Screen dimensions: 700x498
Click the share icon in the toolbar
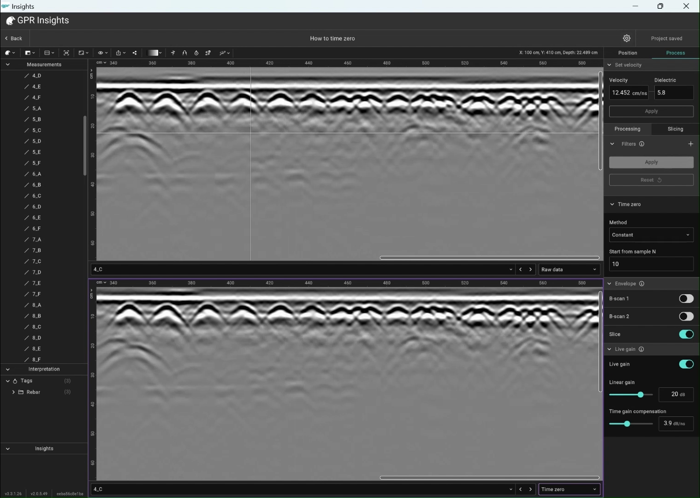135,53
